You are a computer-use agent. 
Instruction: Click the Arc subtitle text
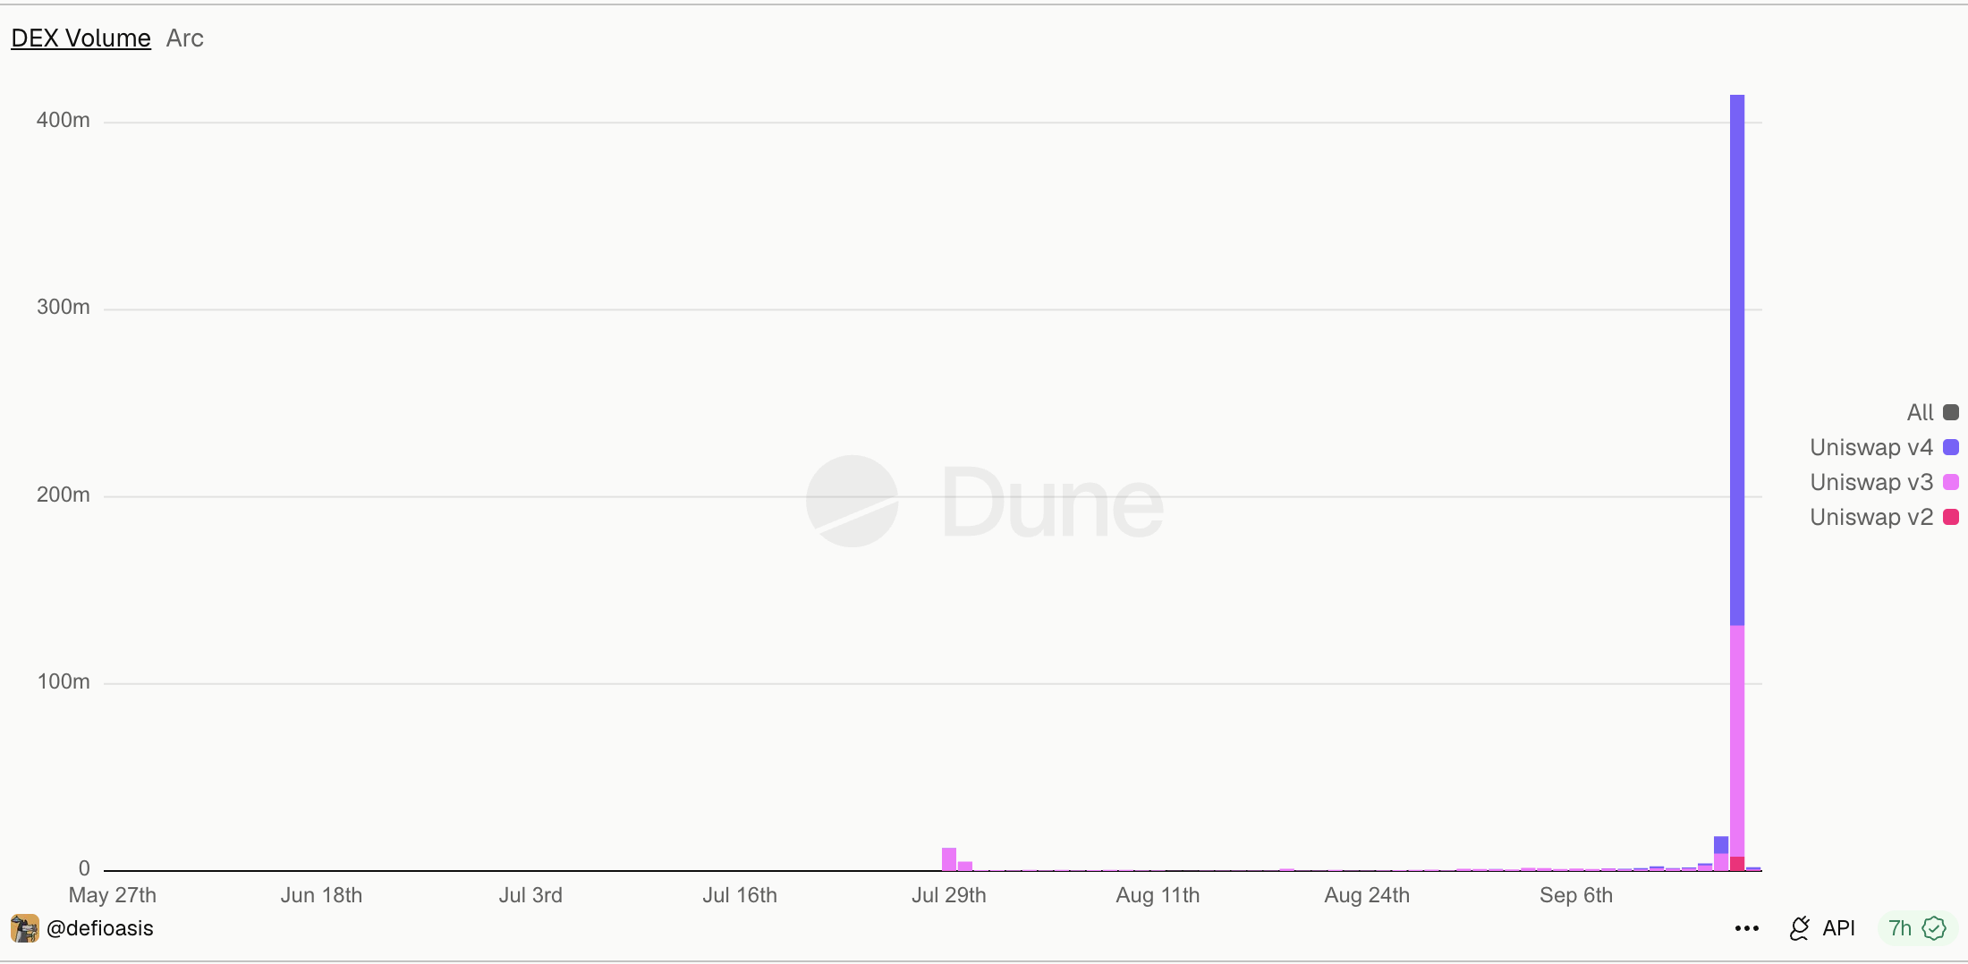pyautogui.click(x=185, y=38)
